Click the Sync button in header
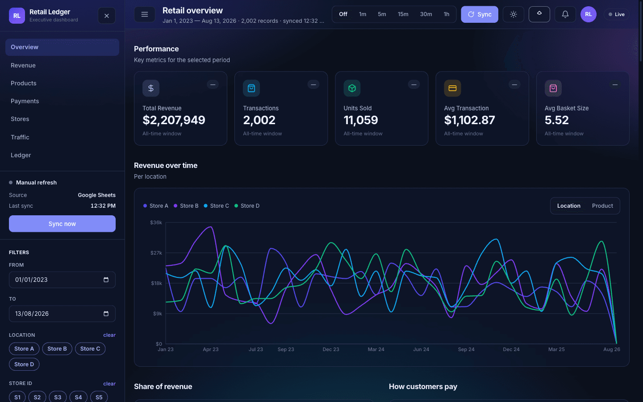This screenshot has height=402, width=643. click(480, 14)
